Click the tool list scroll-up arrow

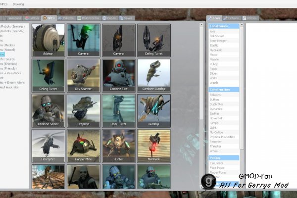[x=242, y=25]
